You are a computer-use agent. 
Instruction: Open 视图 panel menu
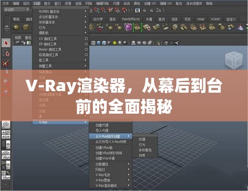pos(18,38)
